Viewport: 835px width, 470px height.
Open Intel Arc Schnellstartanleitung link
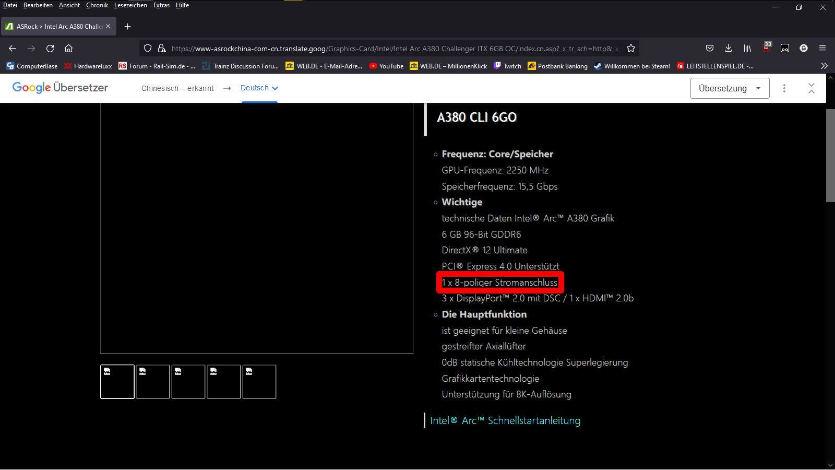(x=505, y=420)
